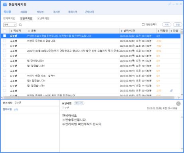Sort by the 작성자 column arrows

click(12, 31)
